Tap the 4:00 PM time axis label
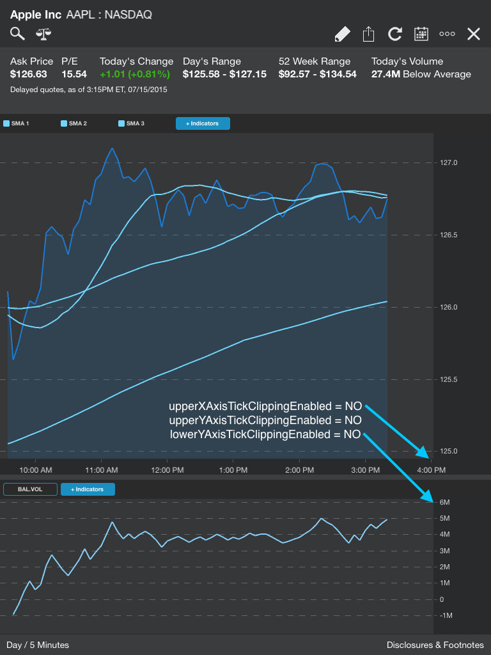Screen dimensions: 491x655 432,470
